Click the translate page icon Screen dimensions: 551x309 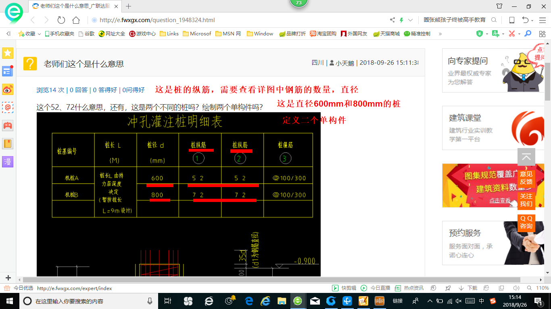495,34
